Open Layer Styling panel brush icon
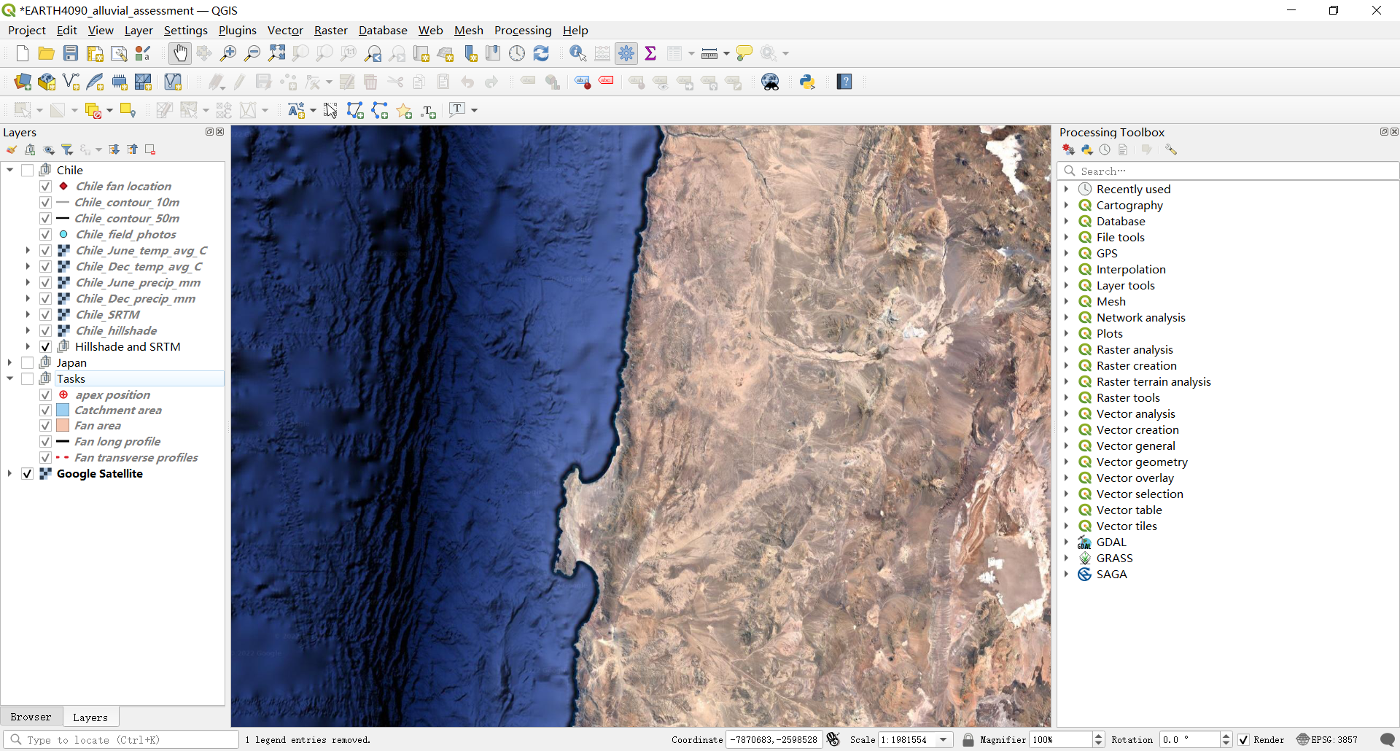 click(12, 149)
